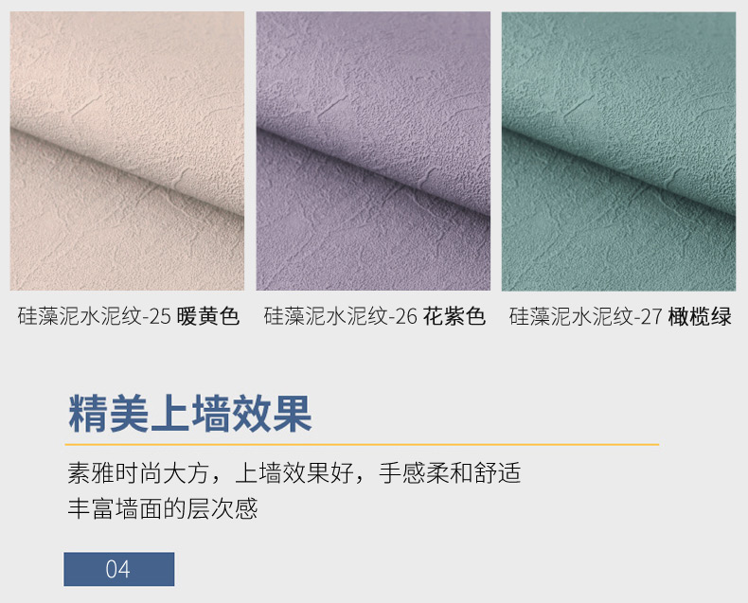Select the purple textured wallpaper swatch
The height and width of the screenshot is (603, 748).
click(373, 151)
